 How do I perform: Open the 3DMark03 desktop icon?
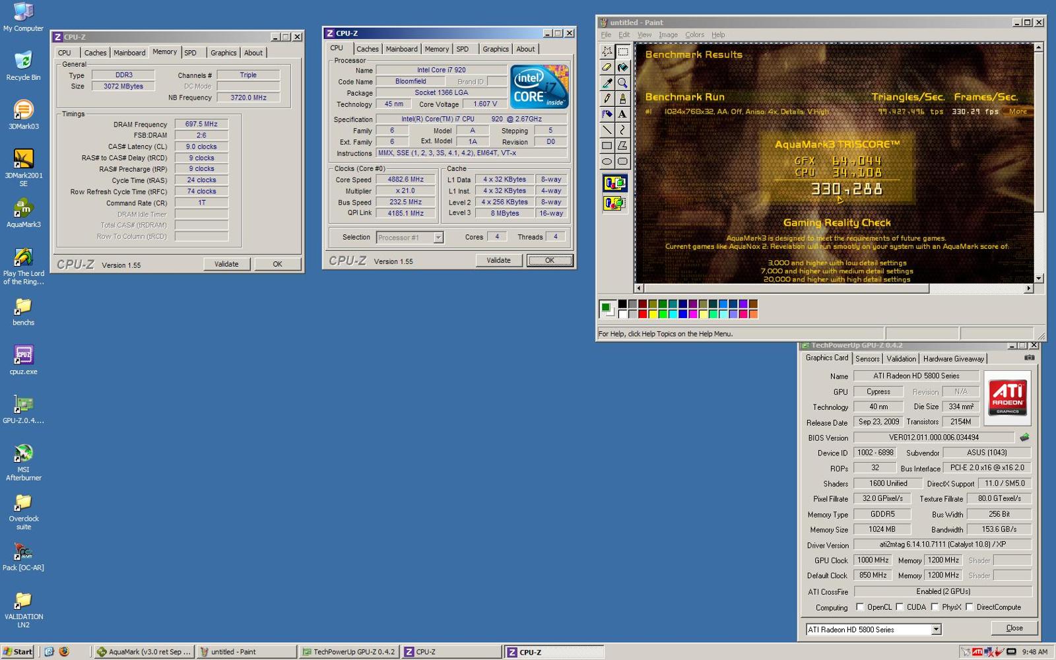pyautogui.click(x=23, y=114)
